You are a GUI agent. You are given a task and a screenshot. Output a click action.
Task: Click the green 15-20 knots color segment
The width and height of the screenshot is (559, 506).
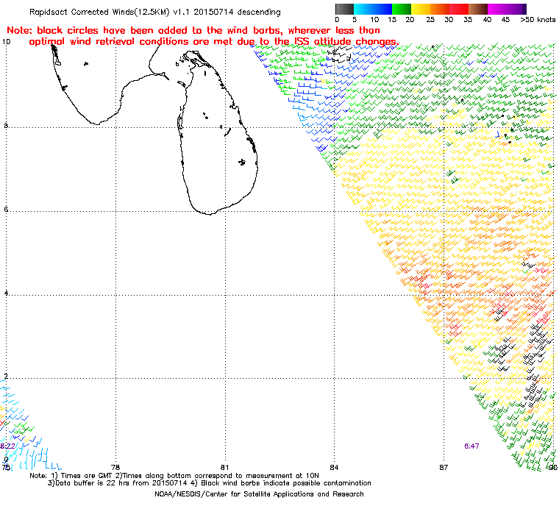point(402,9)
